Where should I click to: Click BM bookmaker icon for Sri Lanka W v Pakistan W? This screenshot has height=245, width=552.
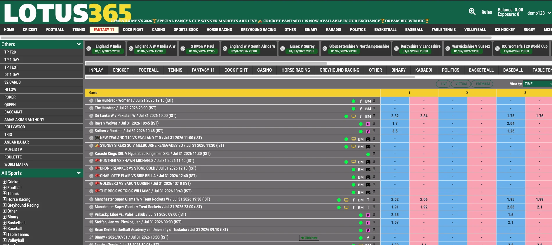tap(368, 116)
